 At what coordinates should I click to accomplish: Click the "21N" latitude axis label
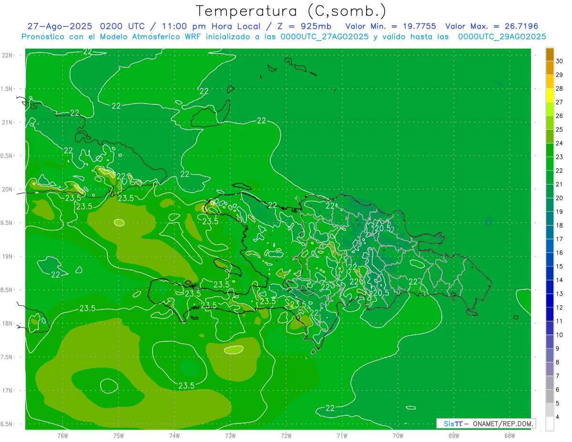(x=7, y=123)
